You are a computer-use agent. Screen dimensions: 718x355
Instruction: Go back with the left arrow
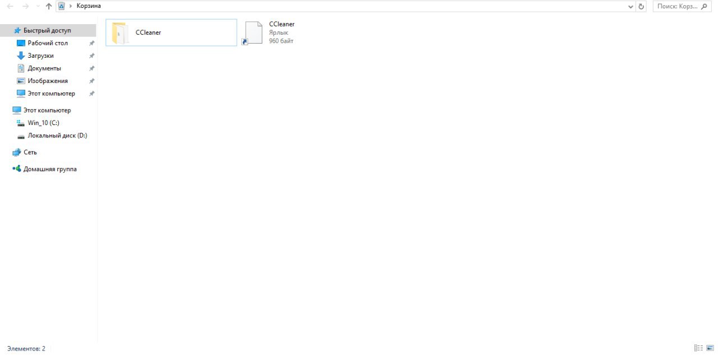[10, 6]
